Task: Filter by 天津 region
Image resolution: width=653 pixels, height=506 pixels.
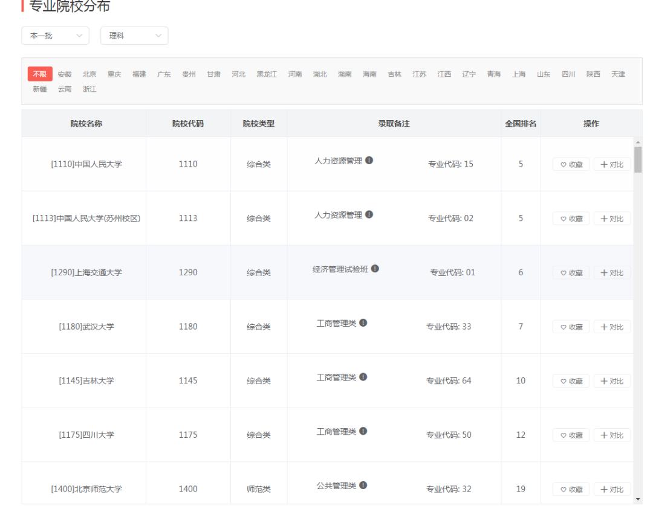Action: click(618, 74)
